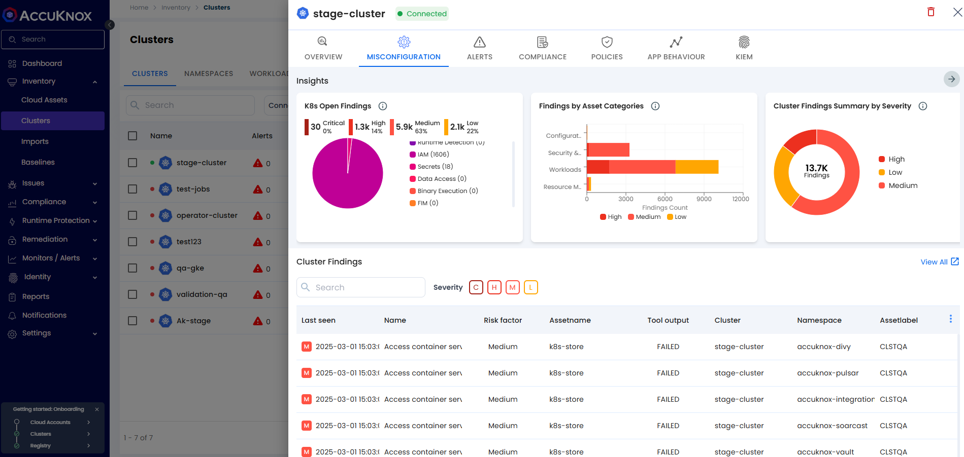Toggle Medium in the severity donut legend
Screen dimensions: 964x457
(898, 185)
